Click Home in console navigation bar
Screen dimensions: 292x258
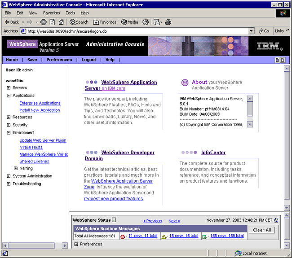coord(12,60)
